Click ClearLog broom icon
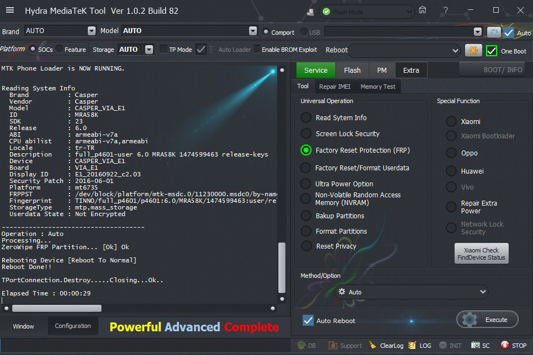 pyautogui.click(x=373, y=346)
